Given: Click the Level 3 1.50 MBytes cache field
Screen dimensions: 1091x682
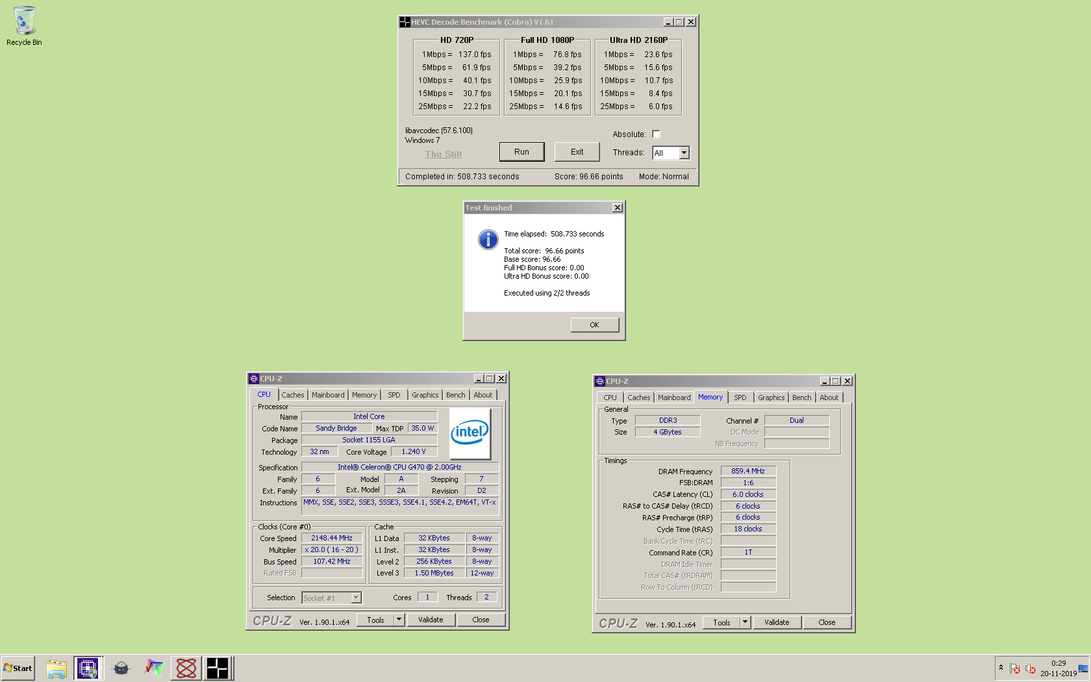Looking at the screenshot, I should click(x=434, y=573).
